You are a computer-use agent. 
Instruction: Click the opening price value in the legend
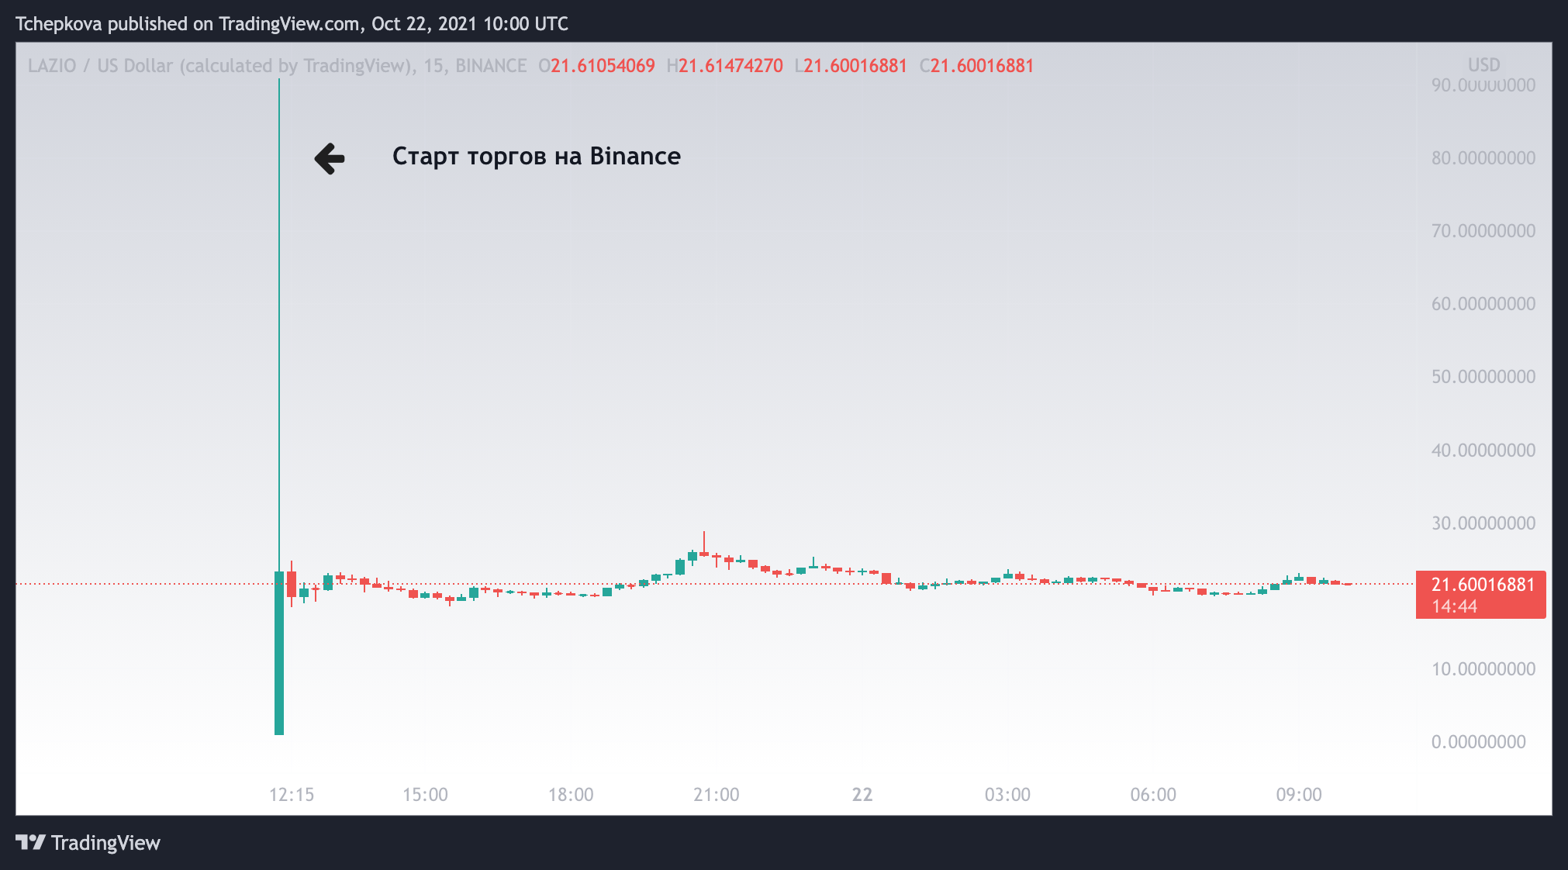(x=603, y=66)
